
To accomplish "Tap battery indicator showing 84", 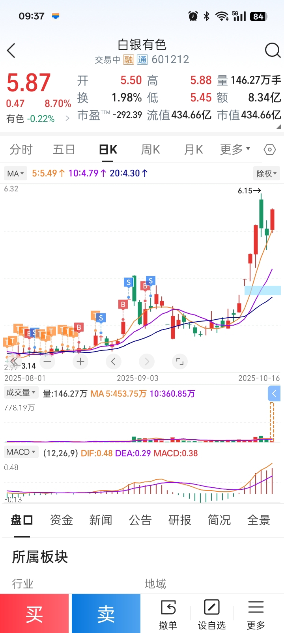I will coord(259,16).
